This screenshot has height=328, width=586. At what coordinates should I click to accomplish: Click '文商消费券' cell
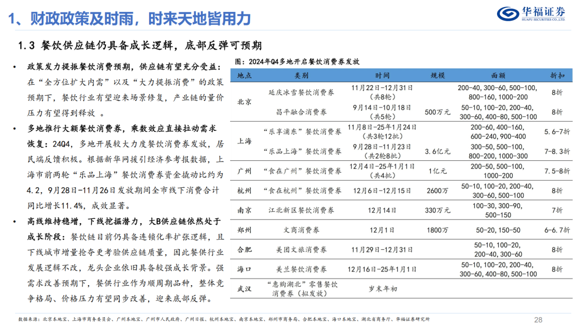tap(301, 230)
